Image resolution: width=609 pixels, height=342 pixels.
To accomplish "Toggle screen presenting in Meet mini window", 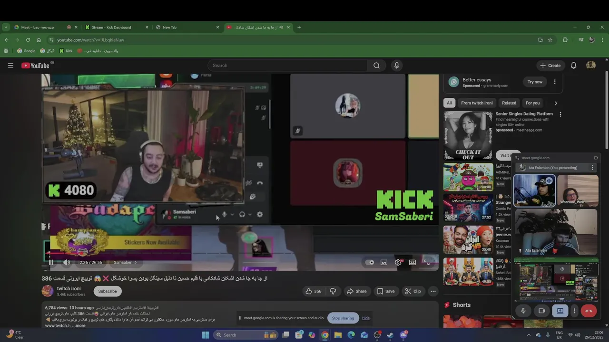I will 560,311.
